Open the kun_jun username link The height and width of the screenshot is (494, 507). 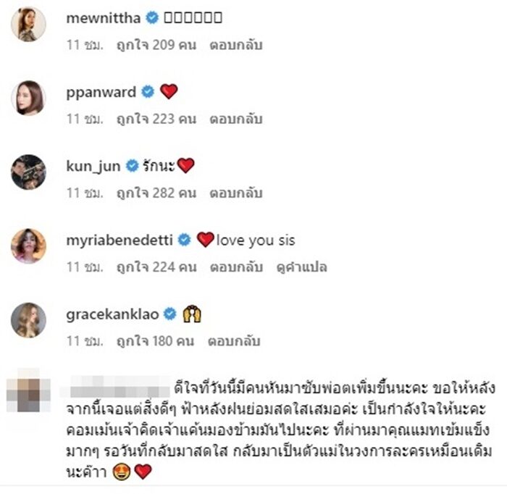[x=93, y=167]
